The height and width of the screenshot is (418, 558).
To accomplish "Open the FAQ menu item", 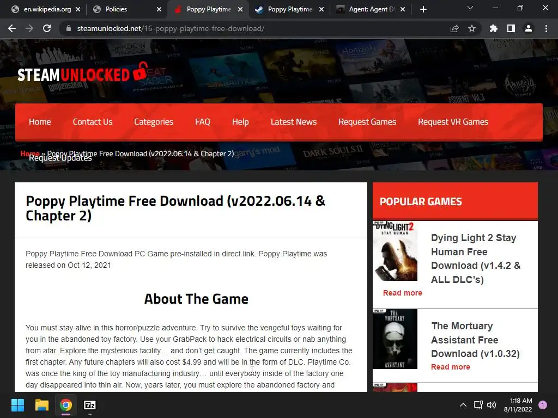I will point(203,122).
